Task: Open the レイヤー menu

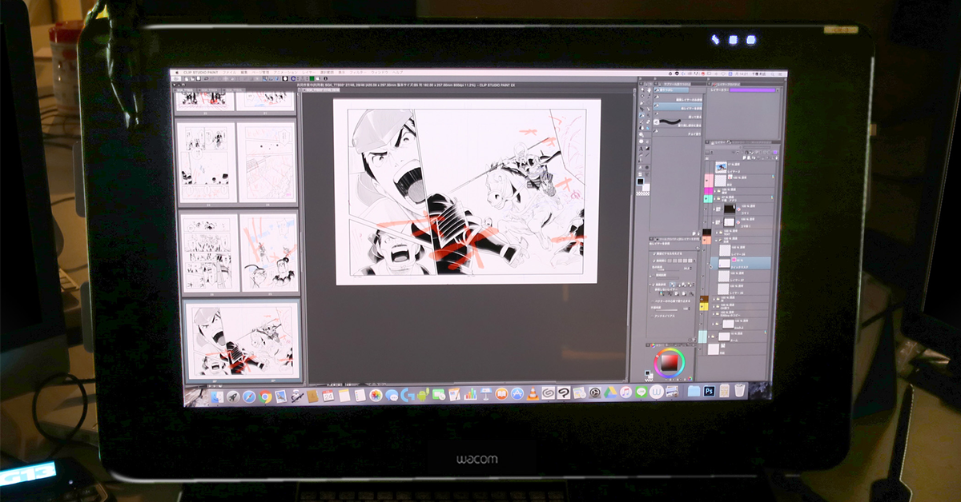Action: tap(308, 73)
